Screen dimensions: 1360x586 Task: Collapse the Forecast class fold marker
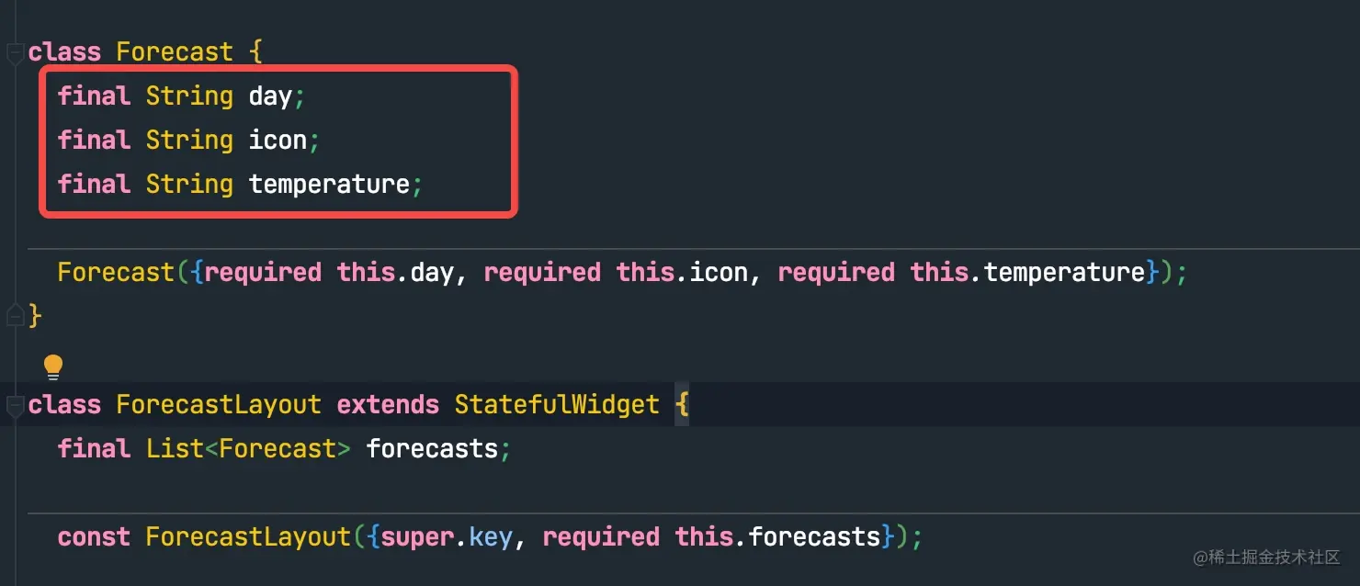(x=15, y=53)
